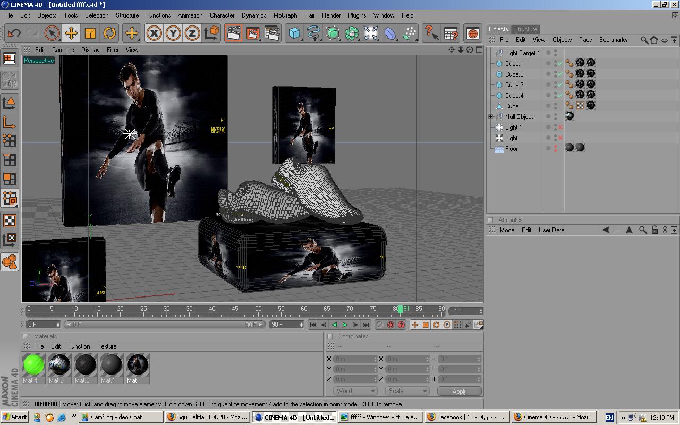Enable Polygon mode in left palette
Image resolution: width=680 pixels, height=425 pixels.
click(10, 178)
